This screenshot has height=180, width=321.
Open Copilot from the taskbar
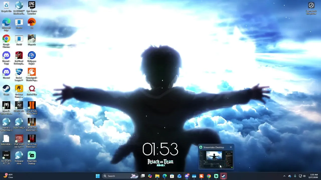[150, 176]
